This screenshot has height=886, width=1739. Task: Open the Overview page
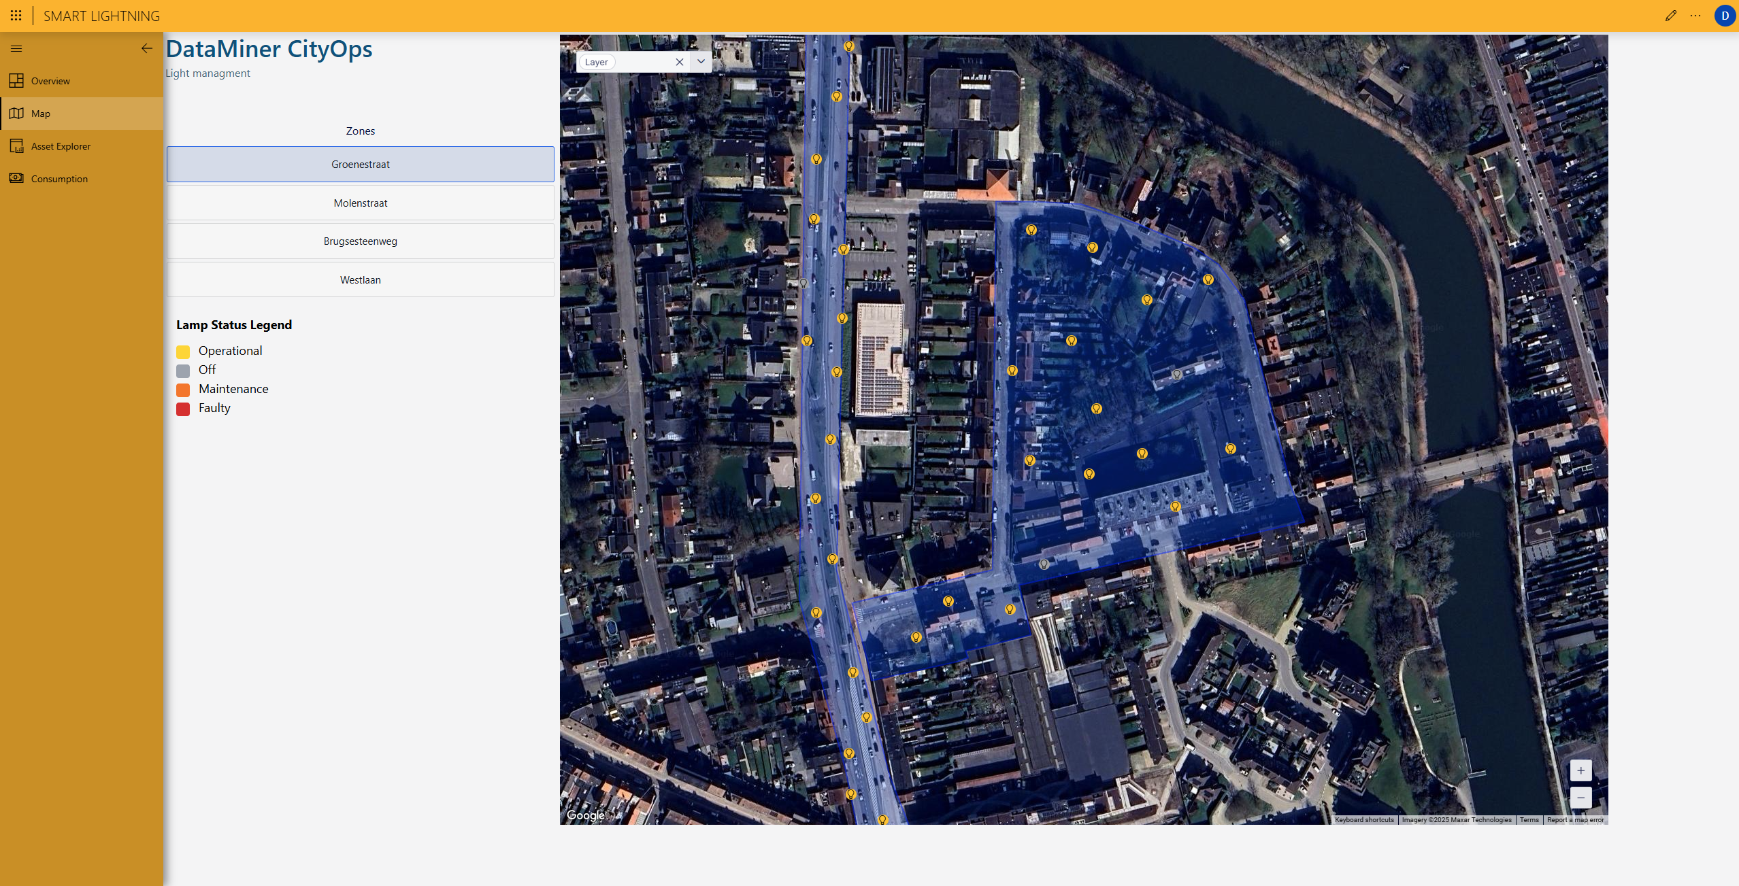coord(50,81)
